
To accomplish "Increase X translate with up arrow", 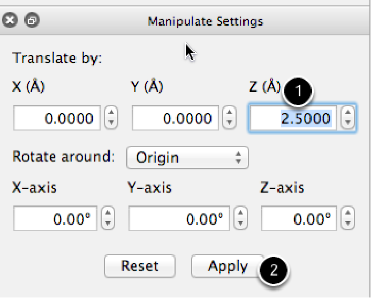I will click(110, 113).
